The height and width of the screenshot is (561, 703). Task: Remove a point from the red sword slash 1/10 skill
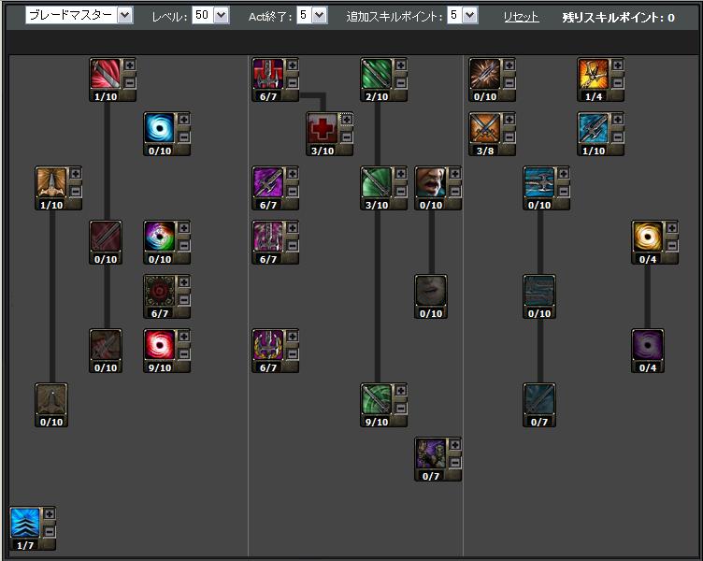(x=130, y=82)
